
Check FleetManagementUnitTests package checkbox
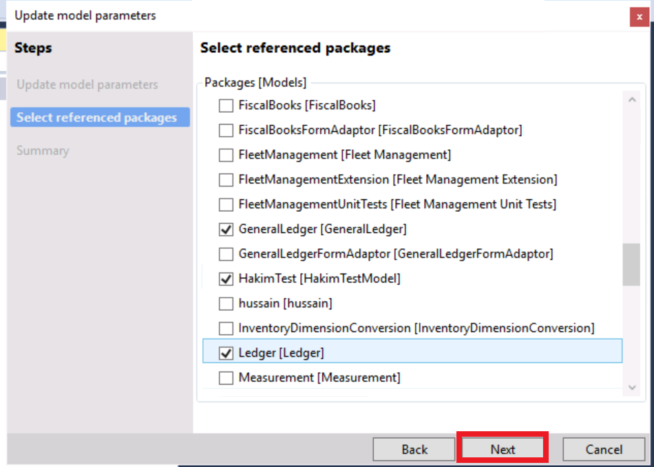point(226,204)
